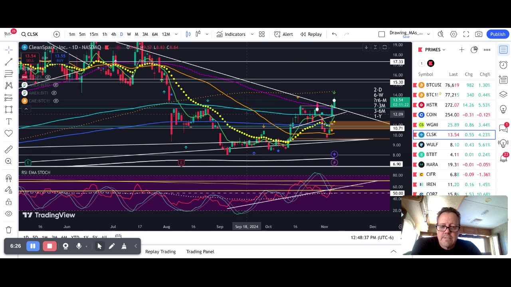Image resolution: width=511 pixels, height=287 pixels.
Task: Select the ruler Measure tool
Action: pos(8,149)
